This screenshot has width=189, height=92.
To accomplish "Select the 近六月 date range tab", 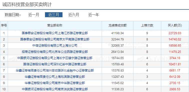I will coord(74,15).
